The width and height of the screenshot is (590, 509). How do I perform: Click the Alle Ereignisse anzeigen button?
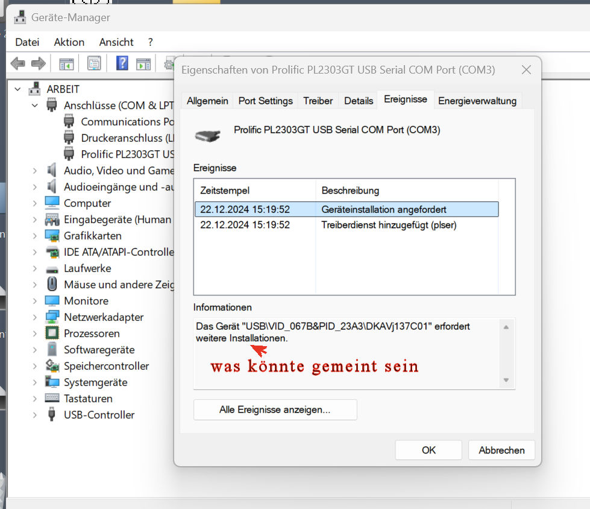(x=275, y=409)
